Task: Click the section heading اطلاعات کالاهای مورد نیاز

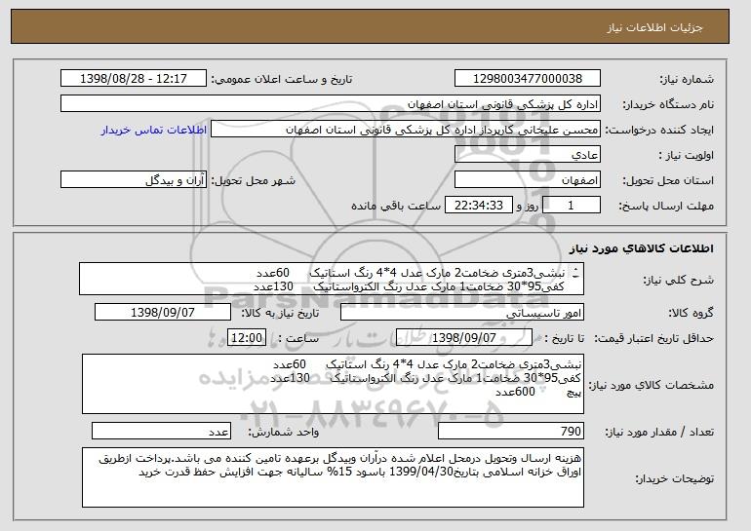Action: tap(642, 247)
